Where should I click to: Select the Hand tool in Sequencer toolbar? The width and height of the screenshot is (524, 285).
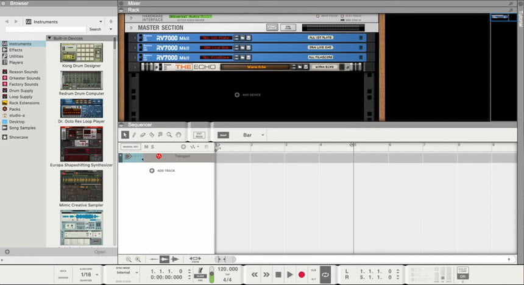click(179, 135)
